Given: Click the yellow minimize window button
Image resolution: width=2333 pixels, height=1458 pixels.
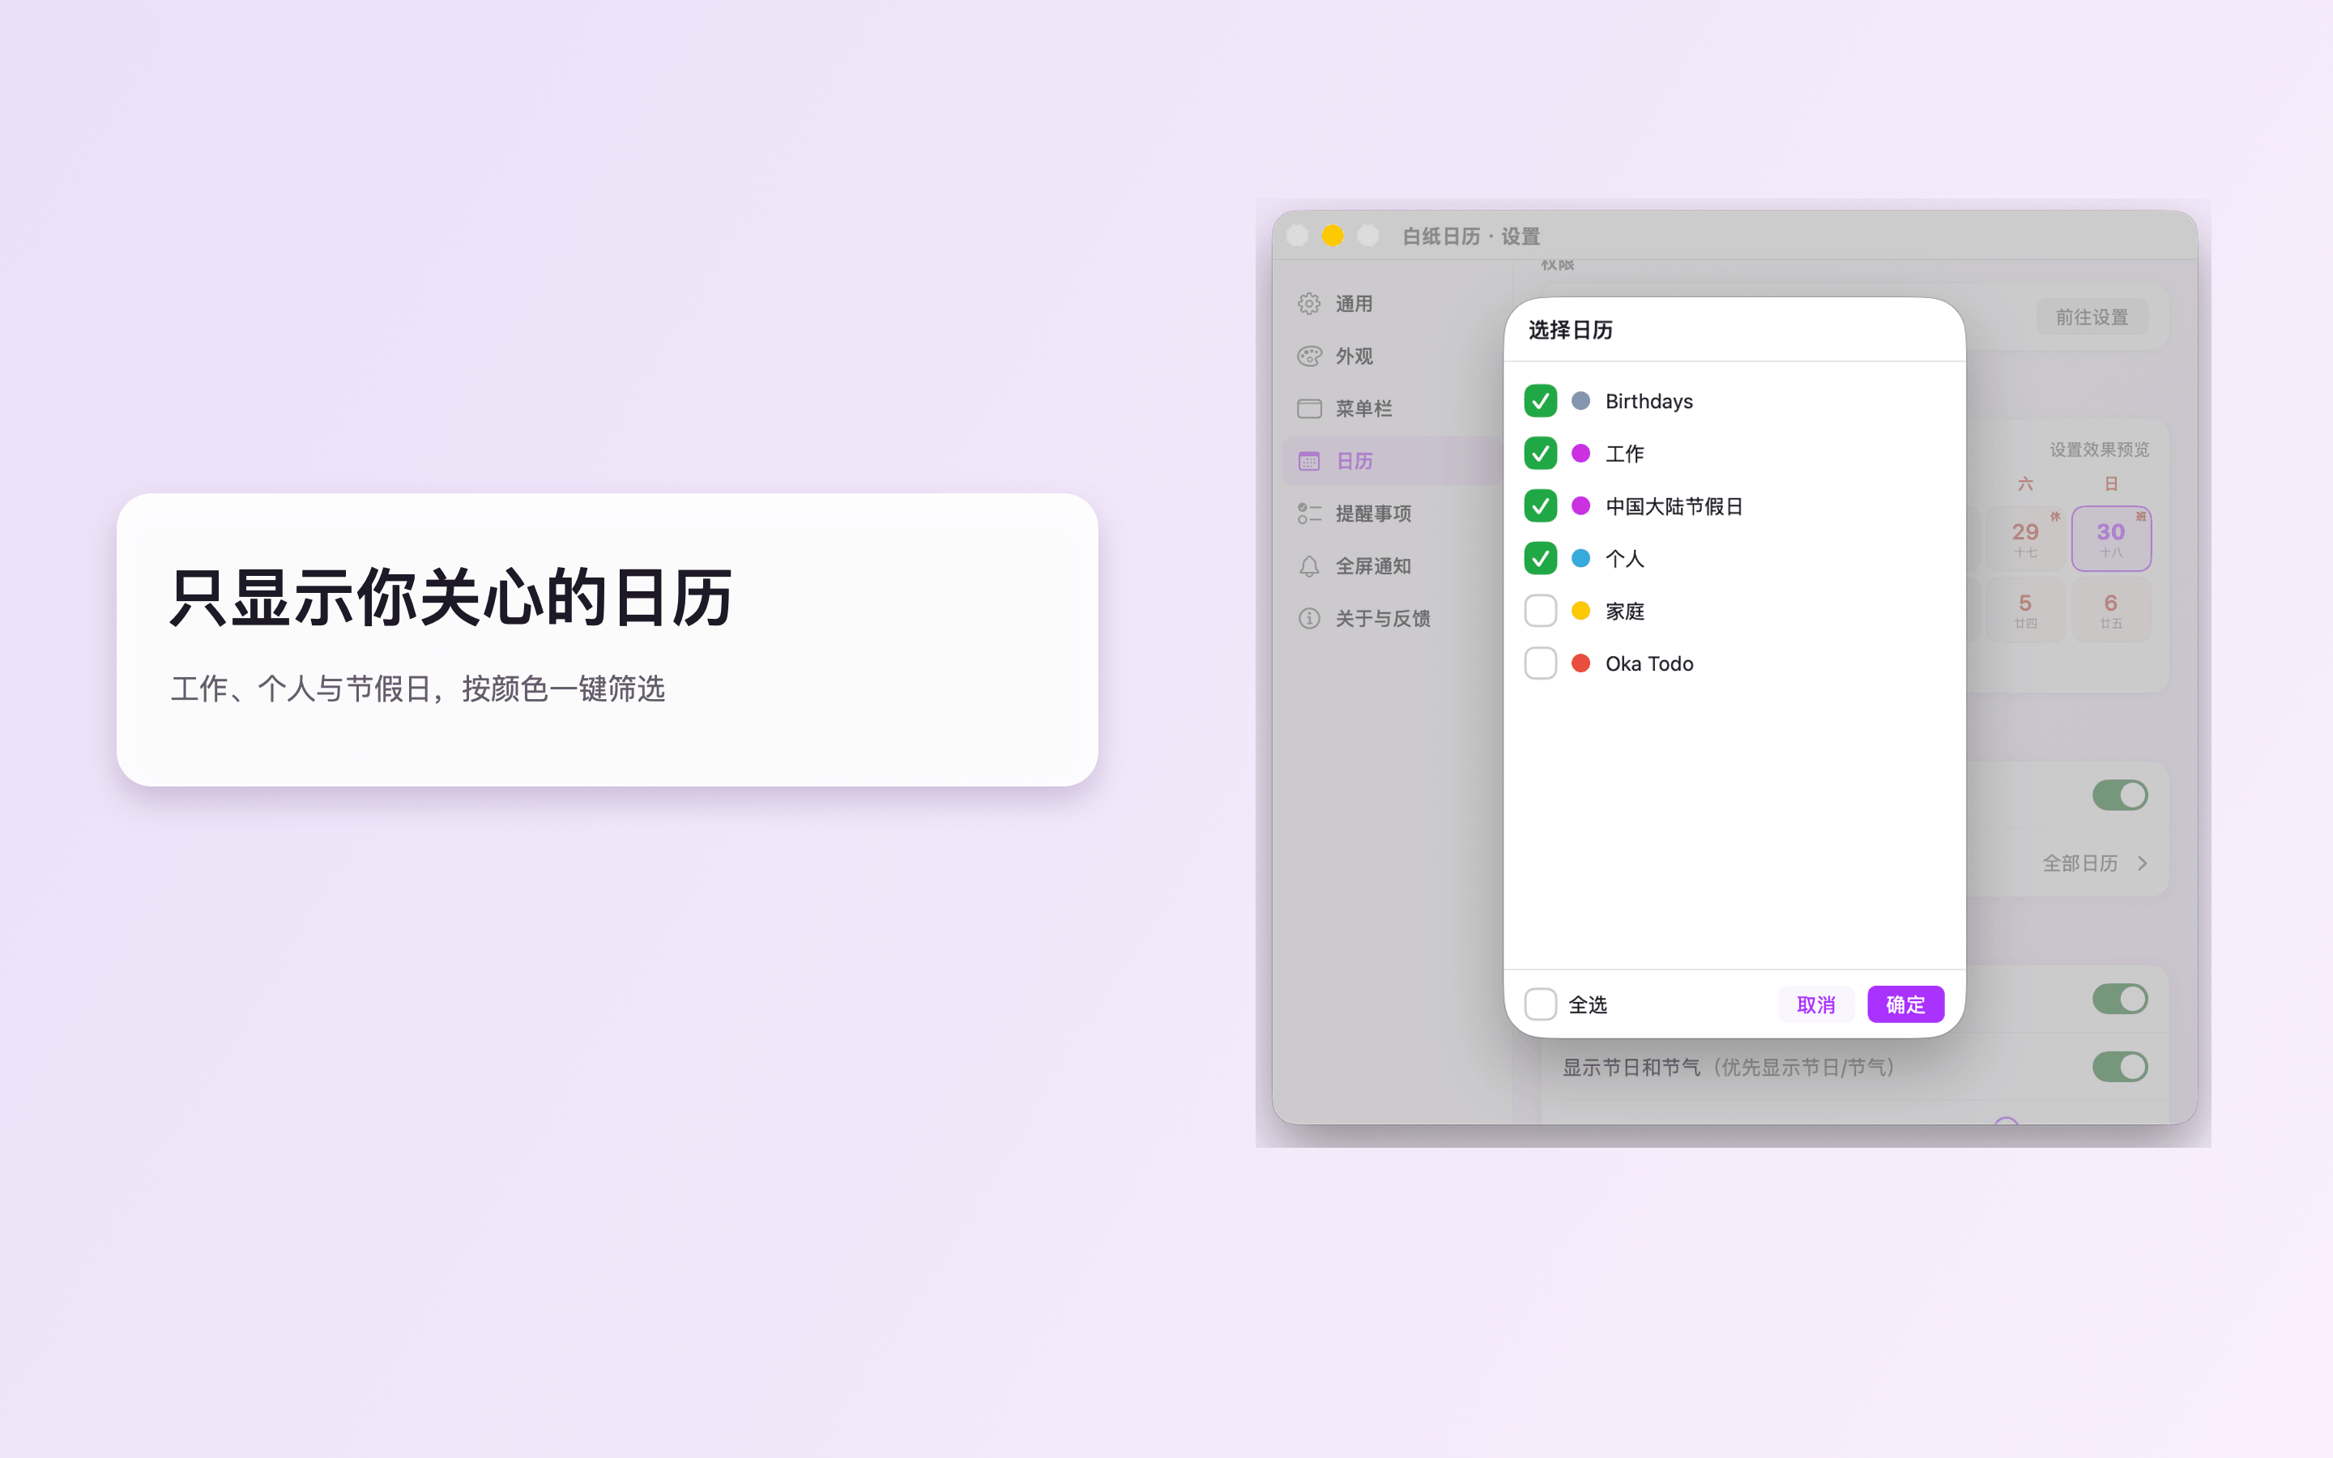Looking at the screenshot, I should coord(1333,235).
